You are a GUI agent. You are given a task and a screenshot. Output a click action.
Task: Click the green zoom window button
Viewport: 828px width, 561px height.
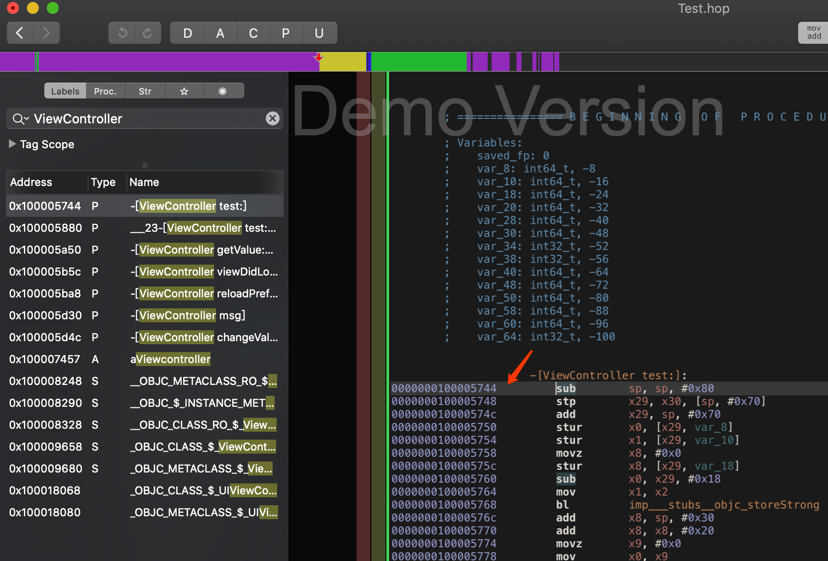53,8
